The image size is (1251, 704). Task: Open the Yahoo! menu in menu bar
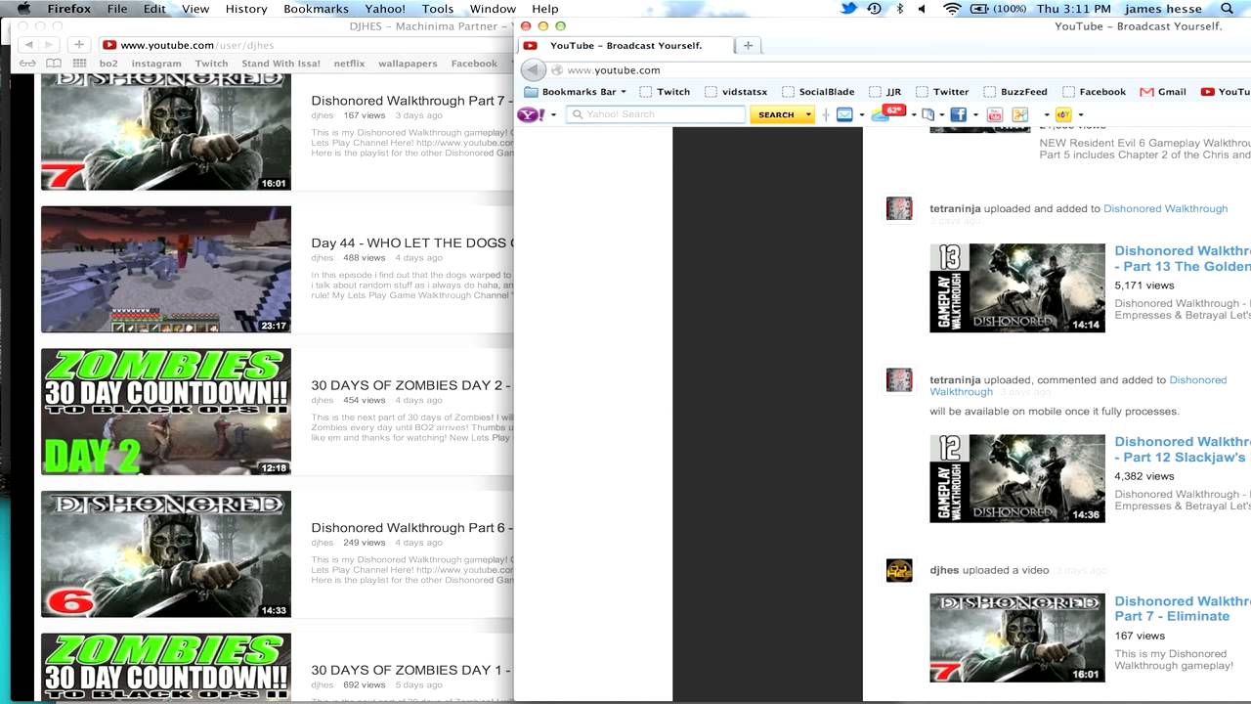(x=385, y=9)
